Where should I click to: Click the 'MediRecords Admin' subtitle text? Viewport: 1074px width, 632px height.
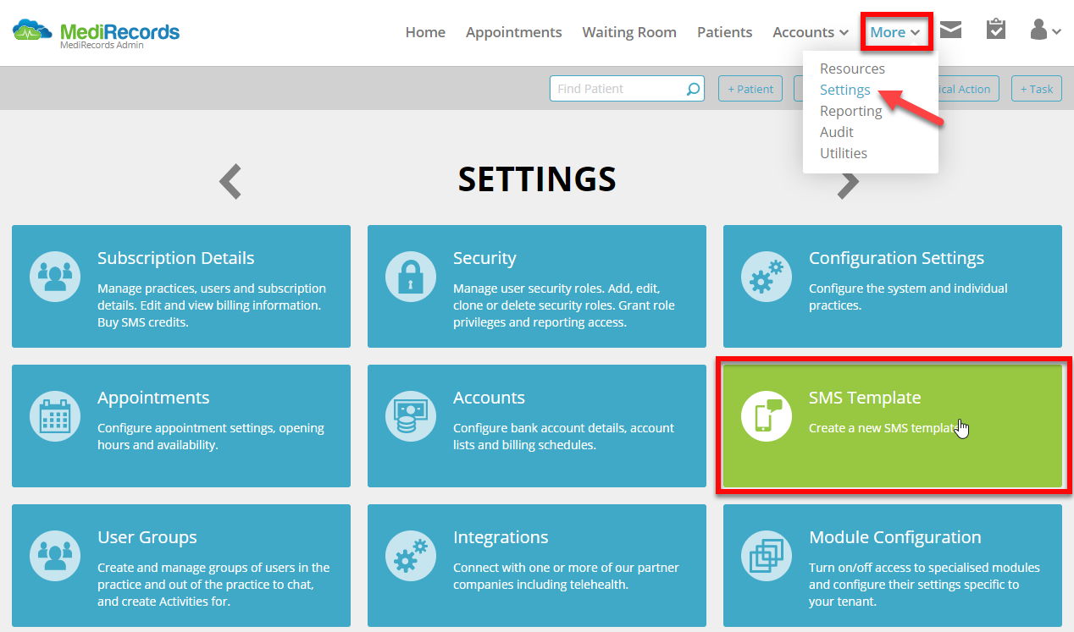pos(102,46)
